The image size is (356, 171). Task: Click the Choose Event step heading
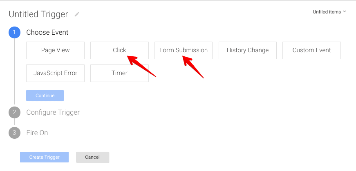[47, 32]
